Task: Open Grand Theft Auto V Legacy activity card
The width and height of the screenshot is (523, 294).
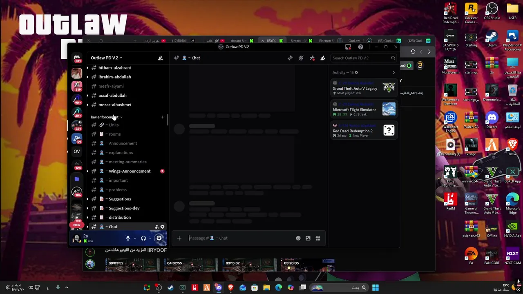Action: (364, 88)
